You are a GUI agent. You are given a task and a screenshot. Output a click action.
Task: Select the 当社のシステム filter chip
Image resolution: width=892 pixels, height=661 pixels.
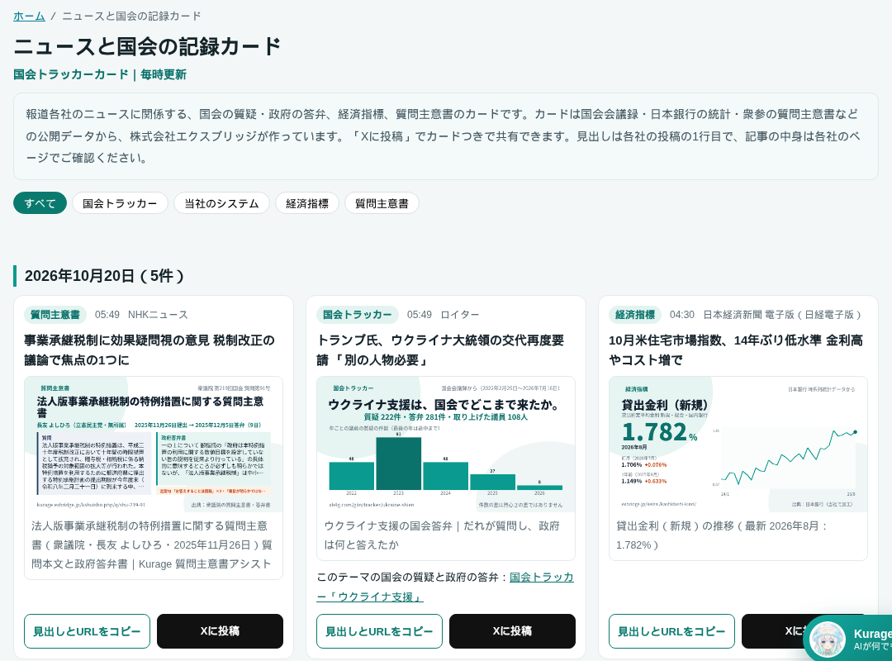click(x=221, y=203)
